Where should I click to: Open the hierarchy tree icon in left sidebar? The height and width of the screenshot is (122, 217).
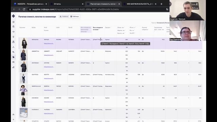click(x=14, y=47)
